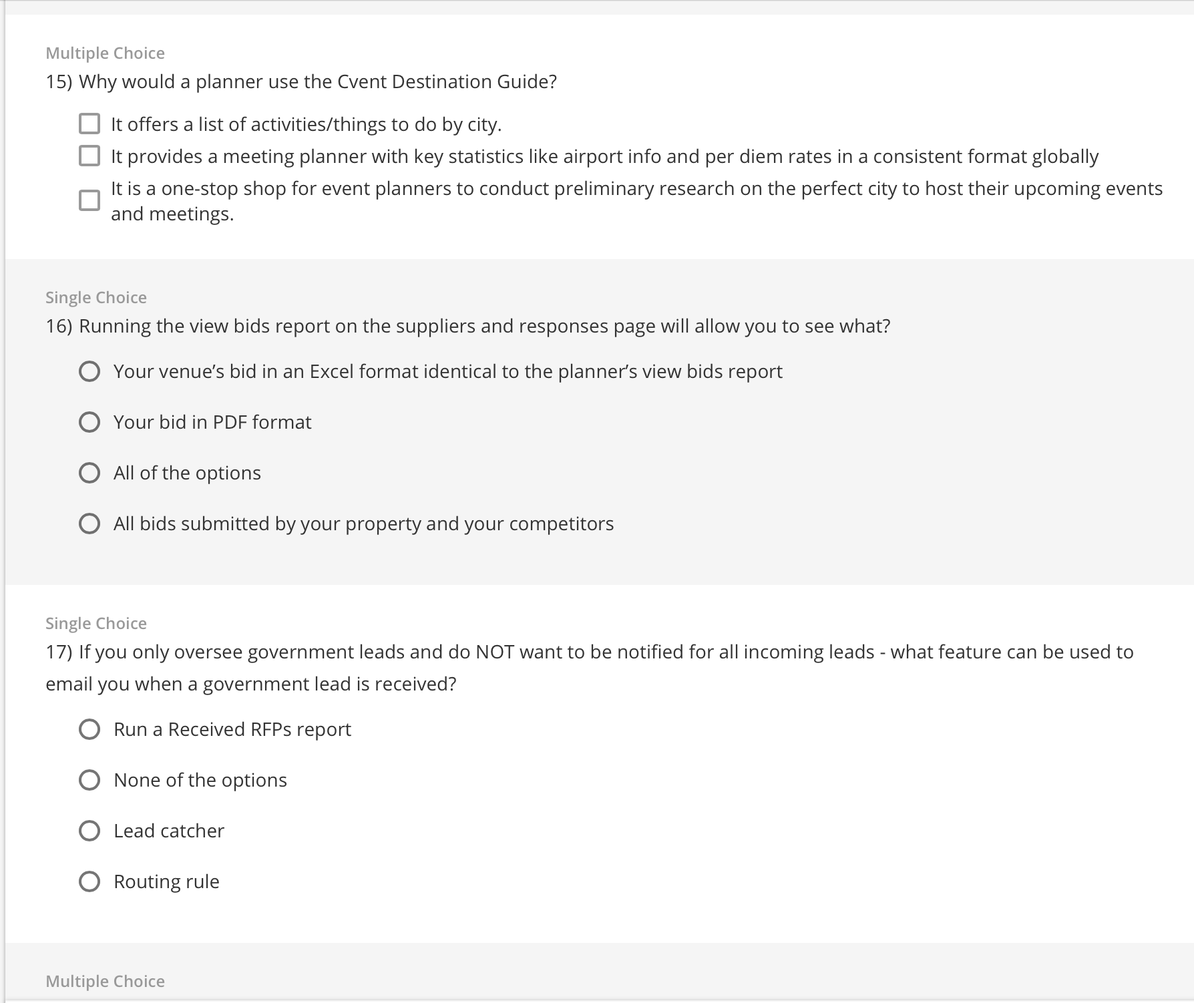Select 'Run a Received RFPs report'
This screenshot has width=1194, height=1003.
[89, 730]
